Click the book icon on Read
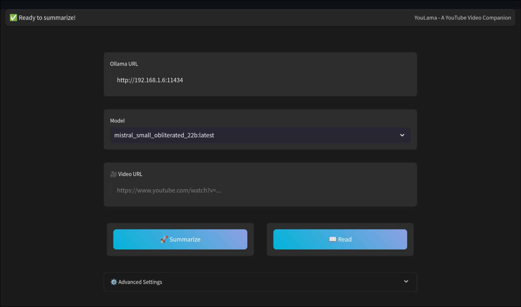521x307 pixels. point(333,239)
